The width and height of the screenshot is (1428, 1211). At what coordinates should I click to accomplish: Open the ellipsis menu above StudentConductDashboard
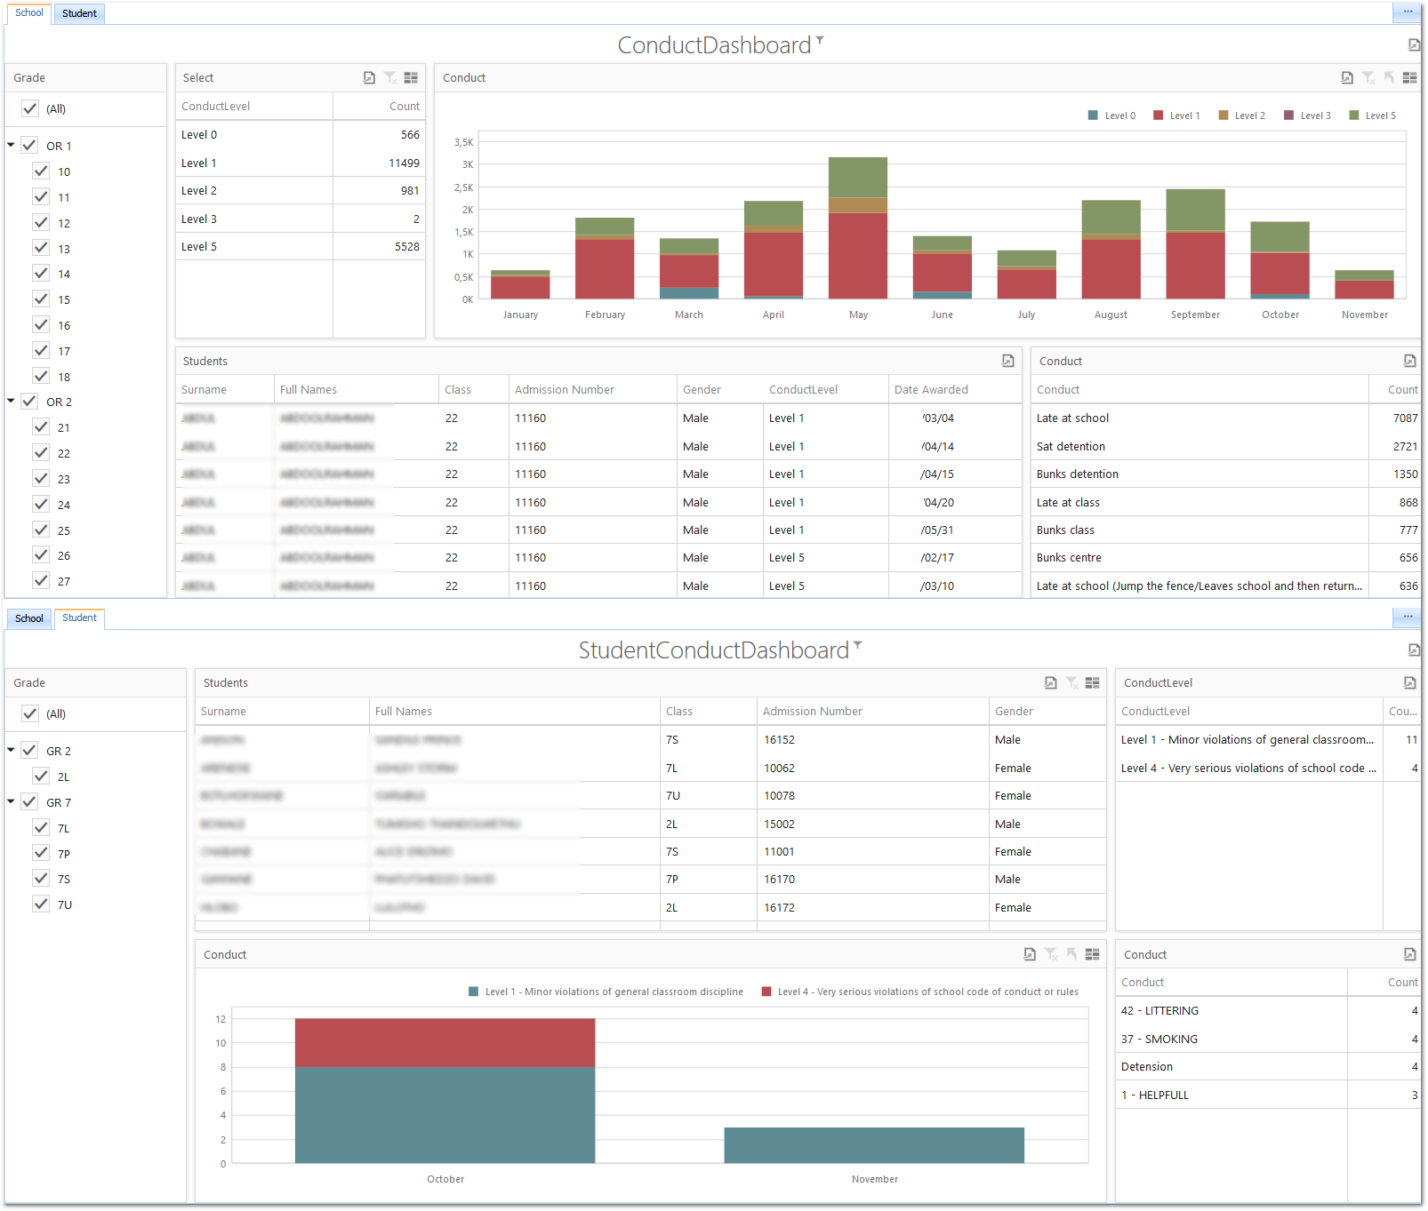(1408, 617)
